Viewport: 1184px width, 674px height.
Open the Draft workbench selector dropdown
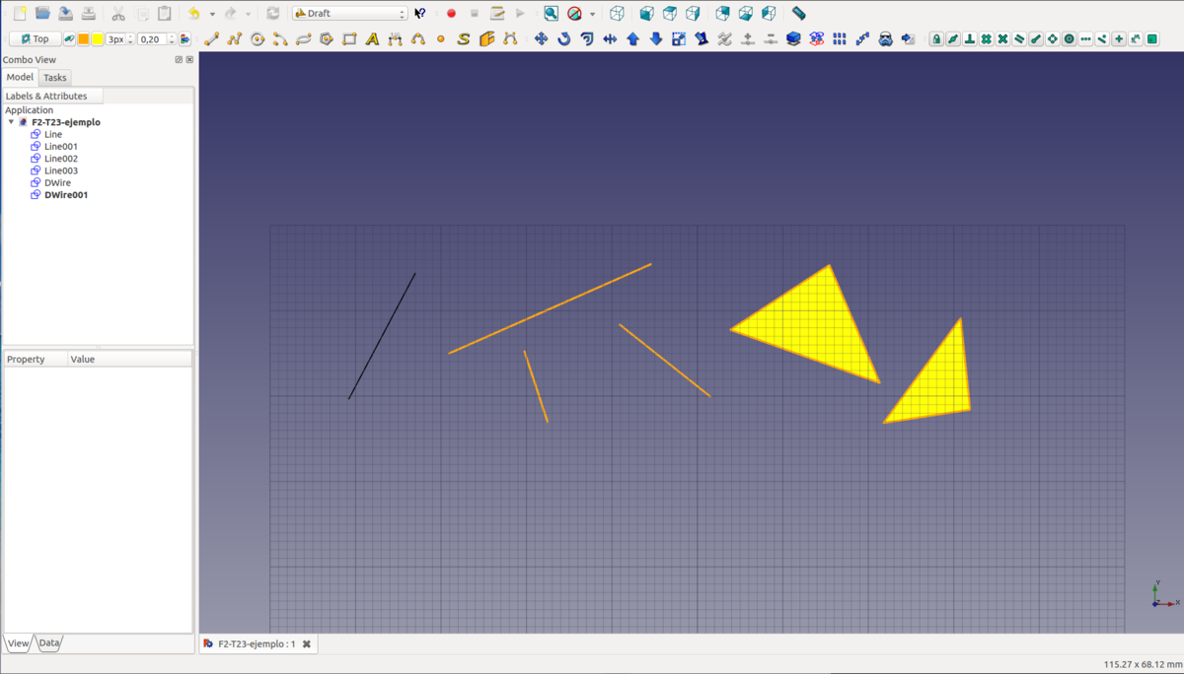349,14
